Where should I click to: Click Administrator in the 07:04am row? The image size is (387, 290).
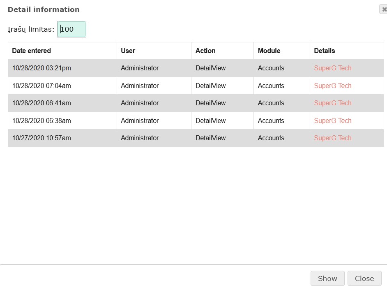point(140,86)
